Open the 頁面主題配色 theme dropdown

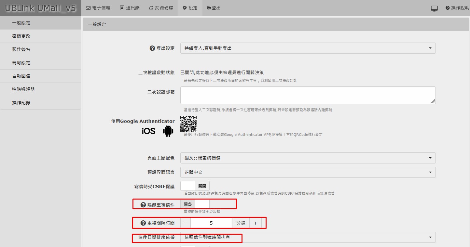click(308, 158)
